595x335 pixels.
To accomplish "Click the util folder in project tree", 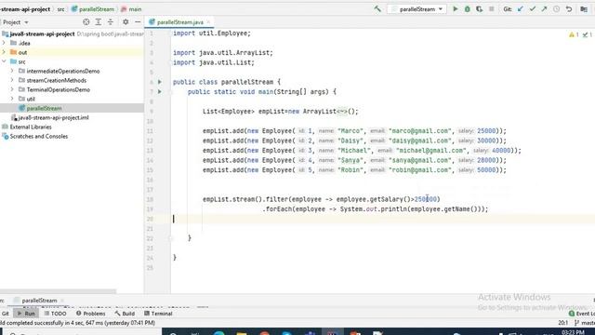I will pyautogui.click(x=31, y=99).
